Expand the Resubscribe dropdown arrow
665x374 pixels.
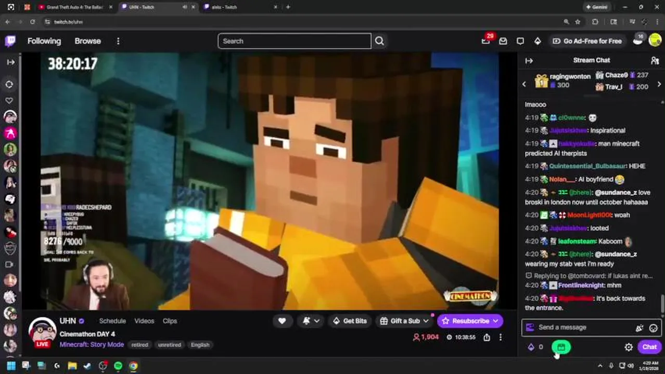pos(495,321)
